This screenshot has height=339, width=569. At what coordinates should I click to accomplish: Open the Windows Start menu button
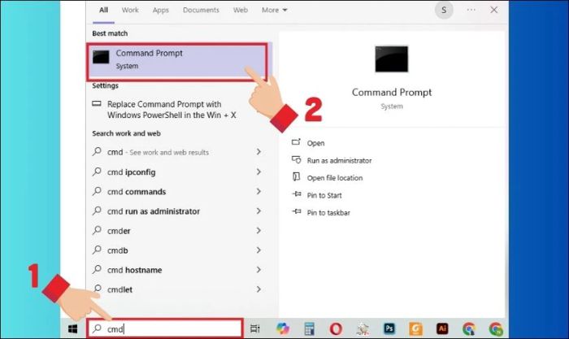point(72,328)
